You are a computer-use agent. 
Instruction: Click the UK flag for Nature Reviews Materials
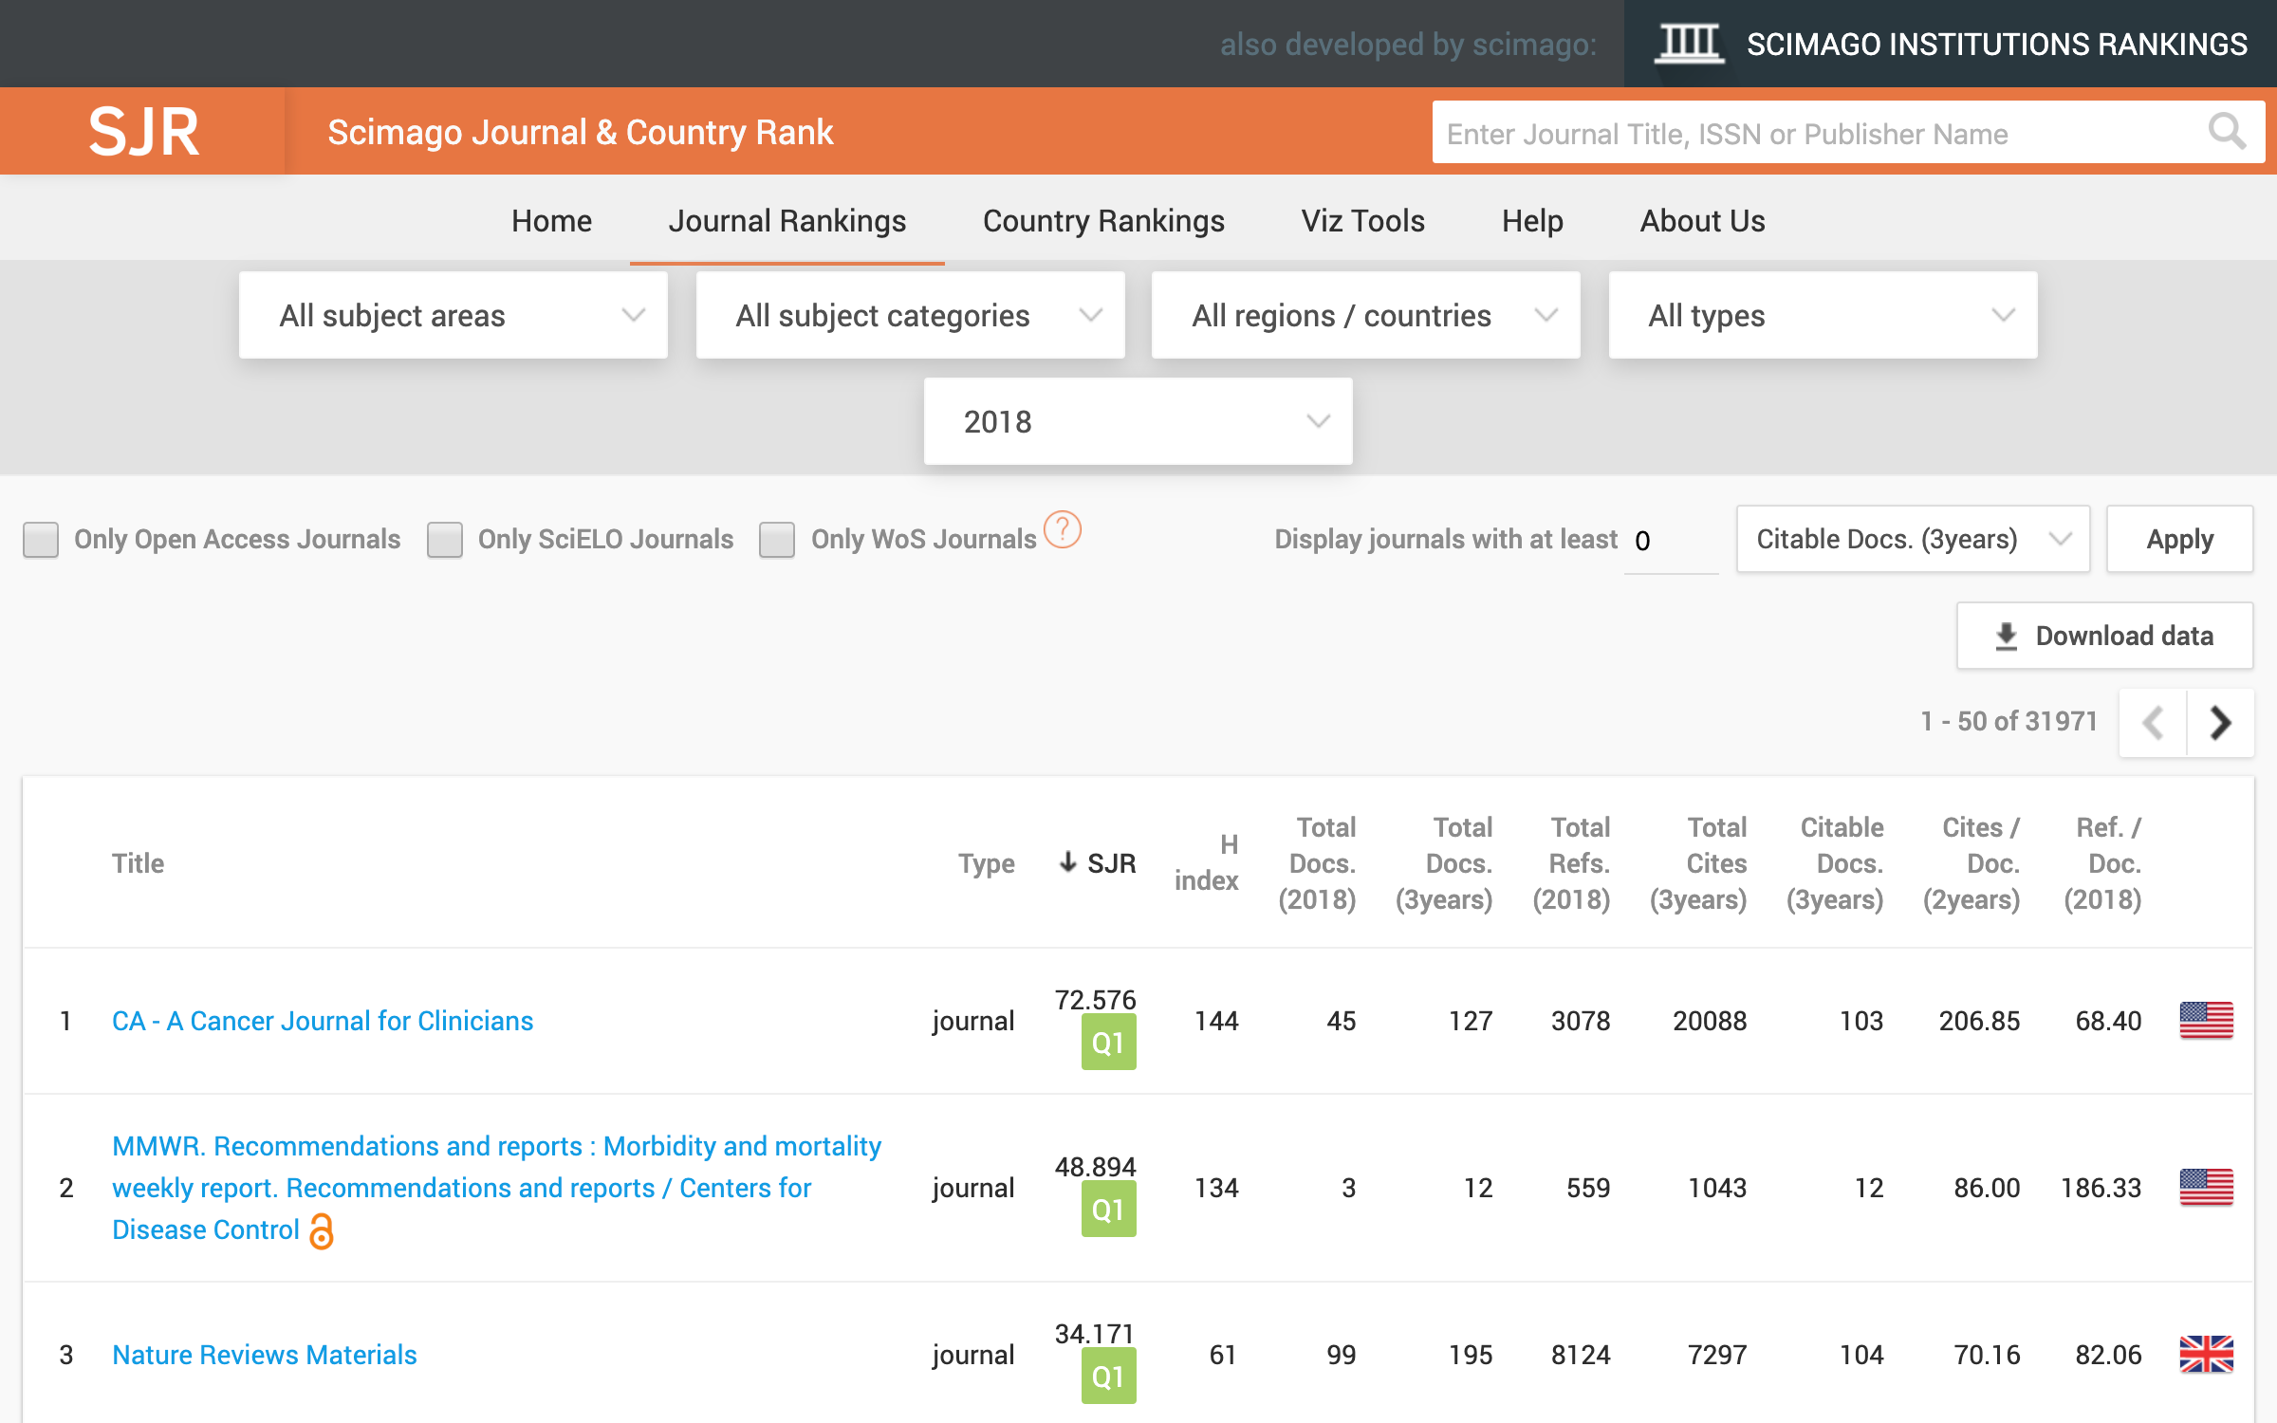pos(2206,1354)
